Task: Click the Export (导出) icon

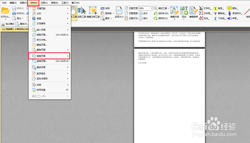Action: (14, 18)
